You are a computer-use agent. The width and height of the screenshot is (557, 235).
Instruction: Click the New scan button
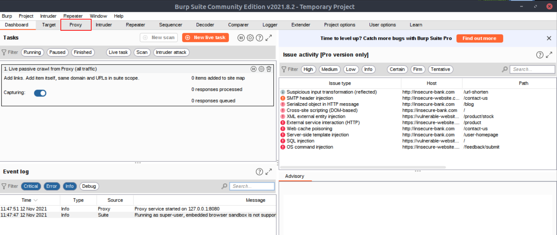(159, 38)
